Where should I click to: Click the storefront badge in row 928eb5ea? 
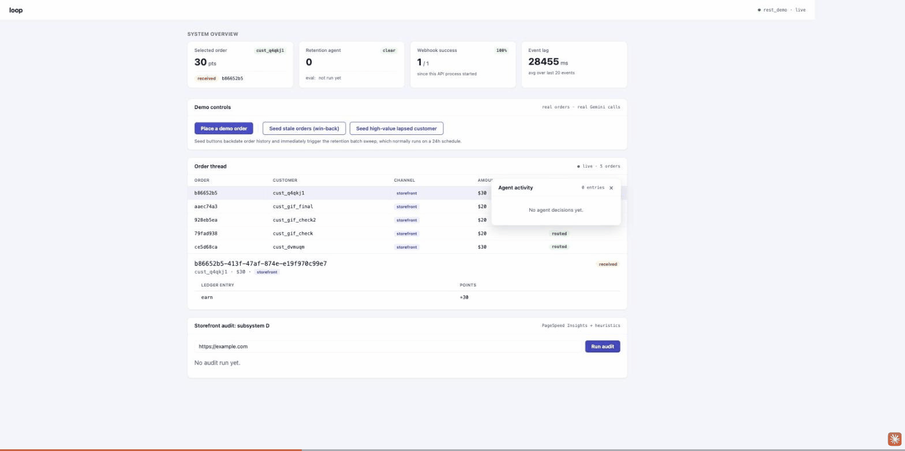(x=407, y=220)
